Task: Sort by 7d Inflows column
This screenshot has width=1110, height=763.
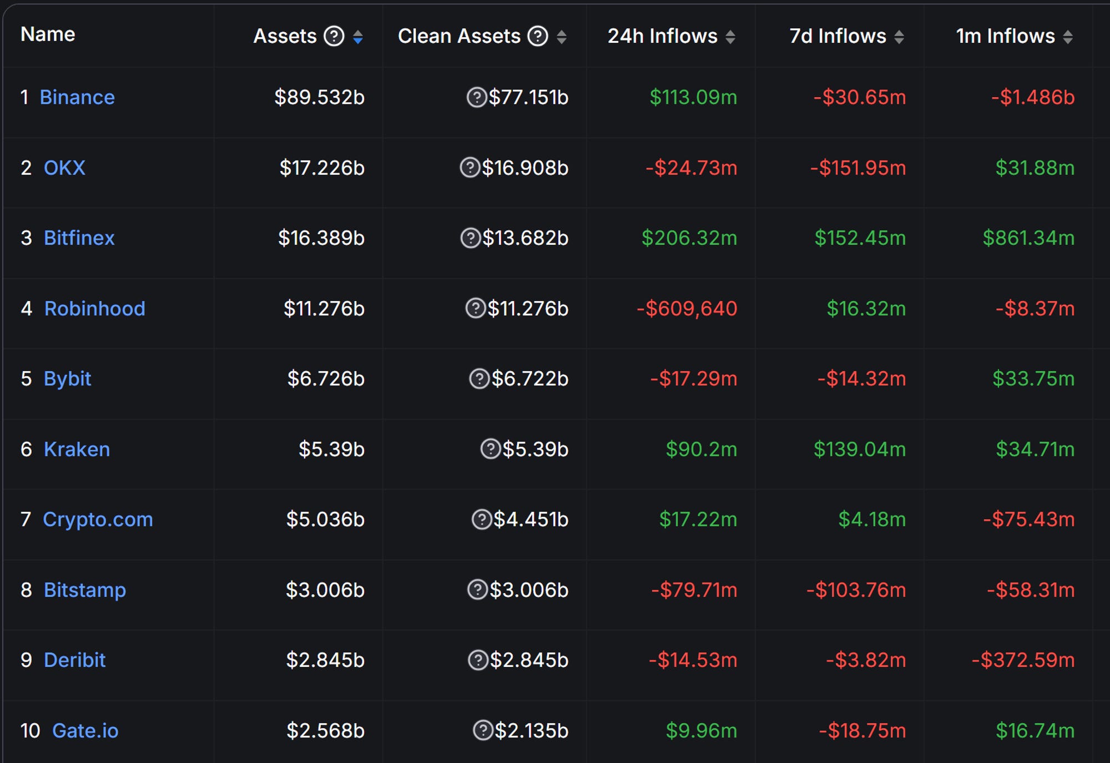Action: click(x=899, y=37)
